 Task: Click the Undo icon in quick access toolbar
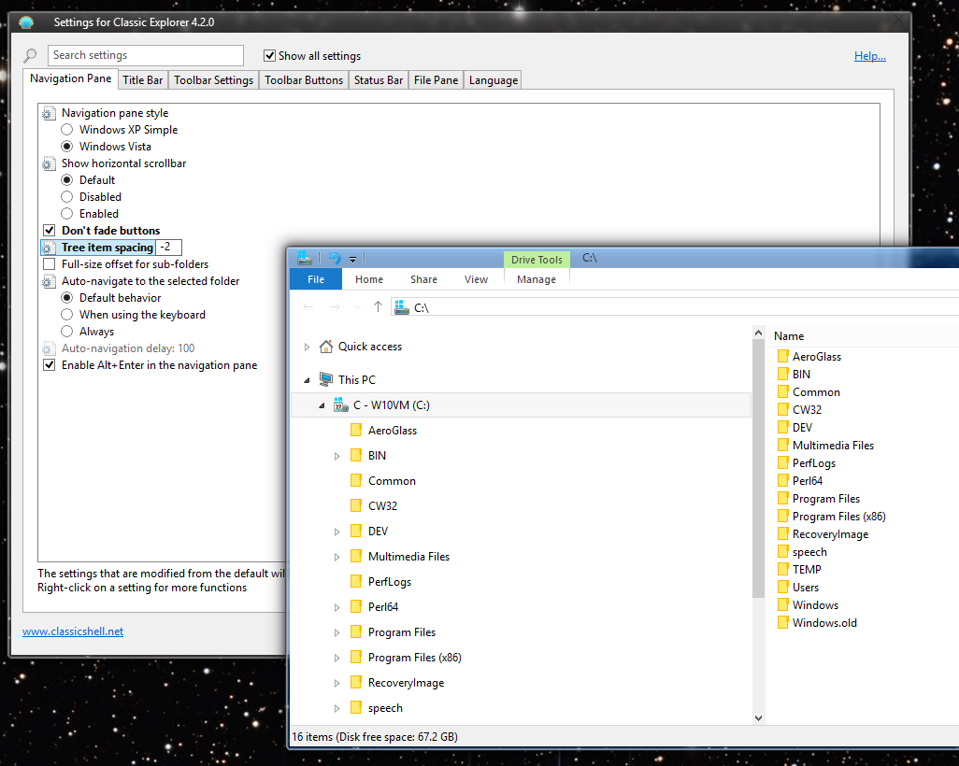[335, 259]
